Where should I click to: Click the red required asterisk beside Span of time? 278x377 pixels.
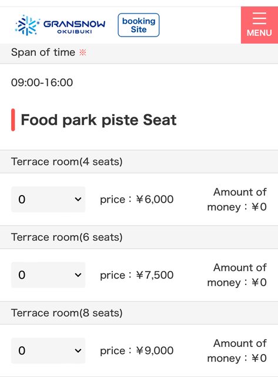(83, 52)
